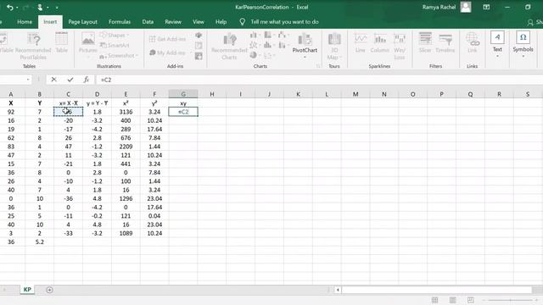Click cell with value 2209
The height and width of the screenshot is (305, 543).
point(126,147)
